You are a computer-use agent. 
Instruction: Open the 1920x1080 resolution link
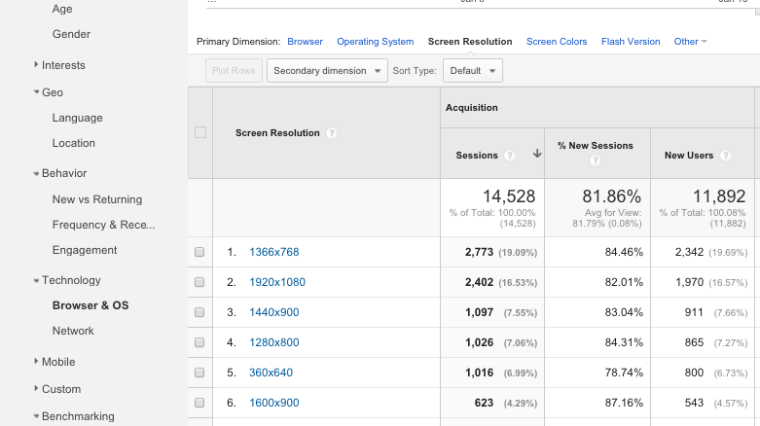pos(277,282)
